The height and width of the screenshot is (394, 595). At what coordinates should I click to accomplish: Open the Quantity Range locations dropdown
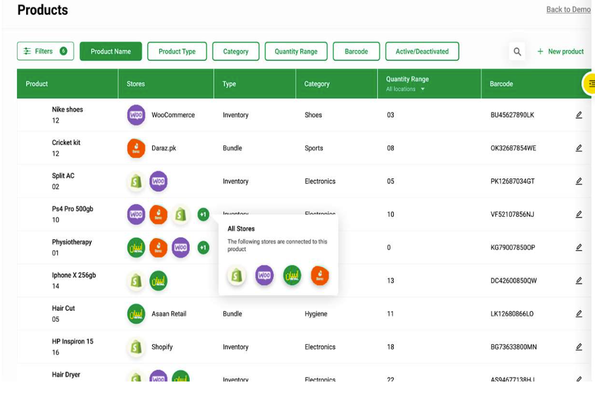point(405,89)
